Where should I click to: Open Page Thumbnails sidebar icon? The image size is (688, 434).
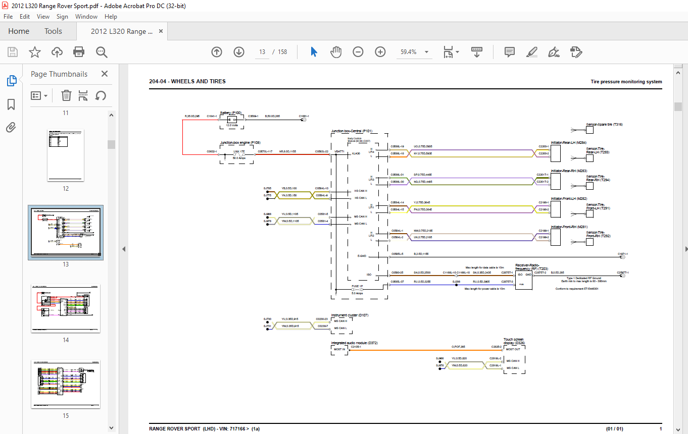click(x=11, y=81)
